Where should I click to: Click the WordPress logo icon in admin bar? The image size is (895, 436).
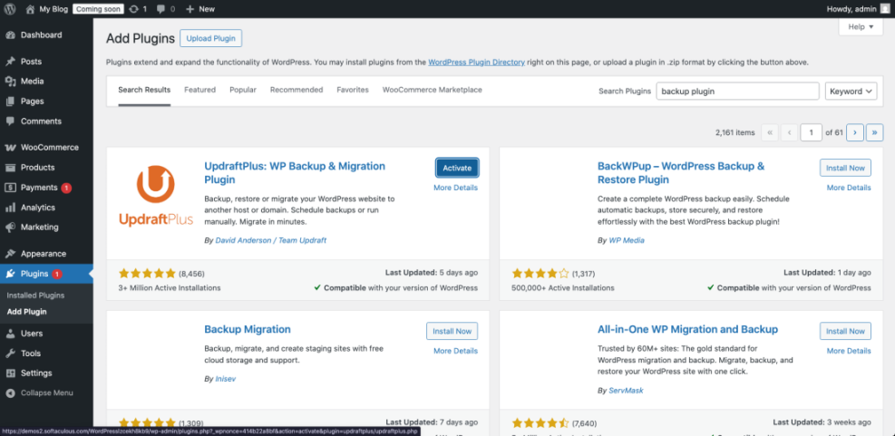click(10, 8)
